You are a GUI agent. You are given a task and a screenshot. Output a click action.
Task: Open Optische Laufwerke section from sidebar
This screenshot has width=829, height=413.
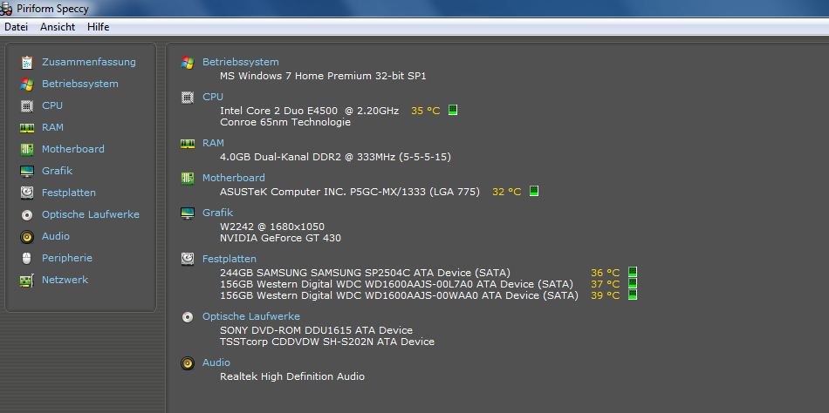[x=91, y=215]
